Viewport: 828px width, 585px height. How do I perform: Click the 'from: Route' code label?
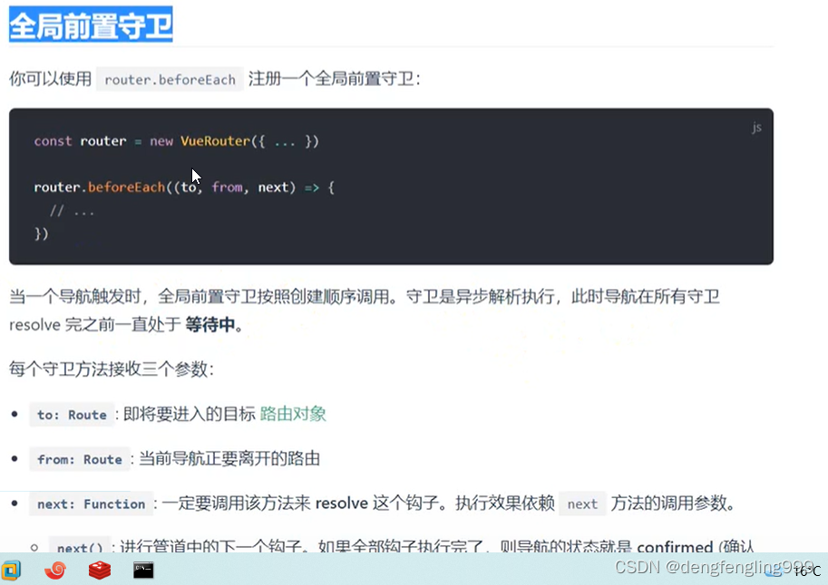coord(80,459)
